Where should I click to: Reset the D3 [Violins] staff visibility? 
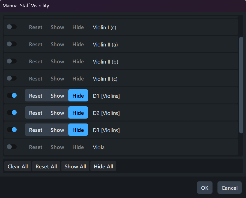36,130
